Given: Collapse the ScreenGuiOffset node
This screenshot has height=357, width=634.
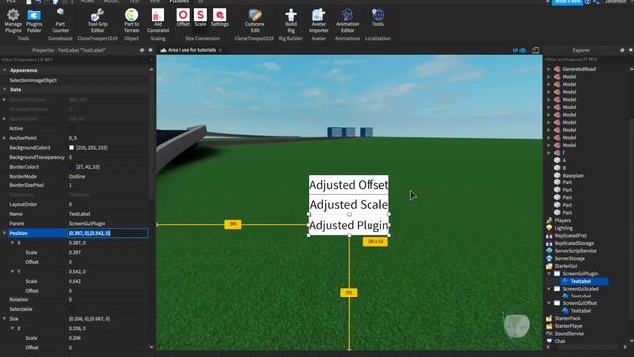Looking at the screenshot, I should (x=549, y=303).
